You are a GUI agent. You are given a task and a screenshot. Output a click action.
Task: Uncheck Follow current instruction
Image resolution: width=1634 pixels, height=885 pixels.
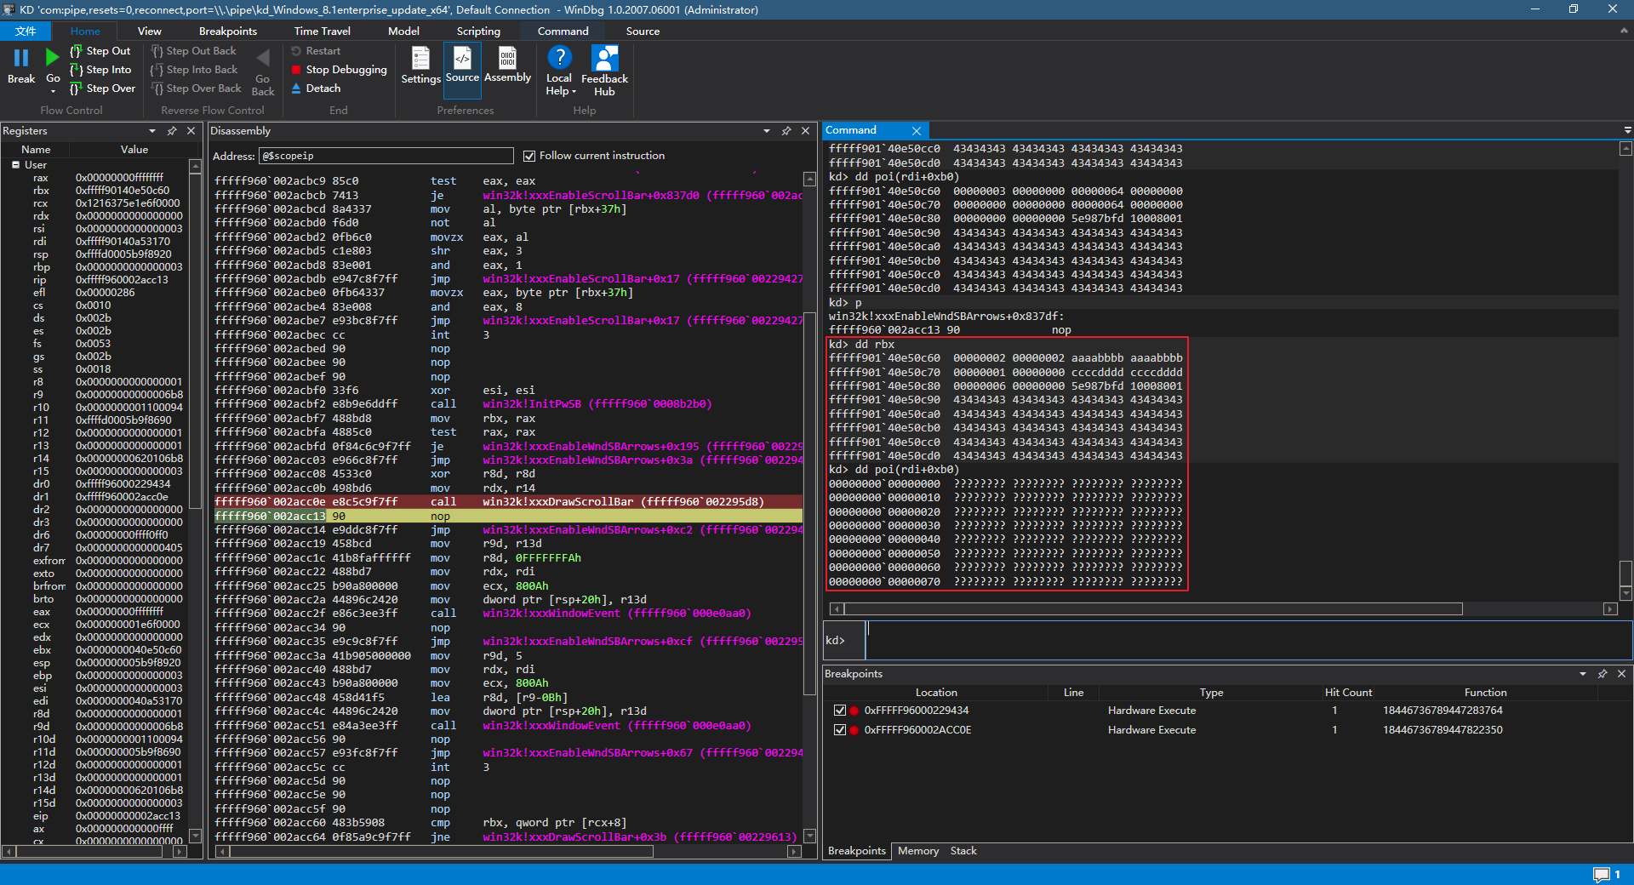pos(529,156)
